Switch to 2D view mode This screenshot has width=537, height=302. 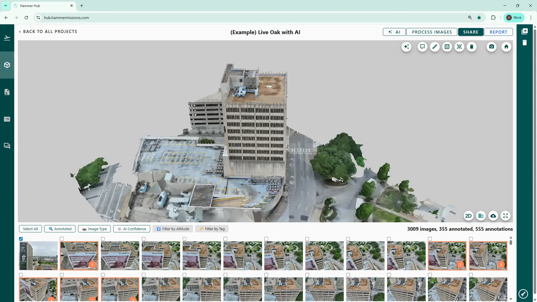click(468, 216)
